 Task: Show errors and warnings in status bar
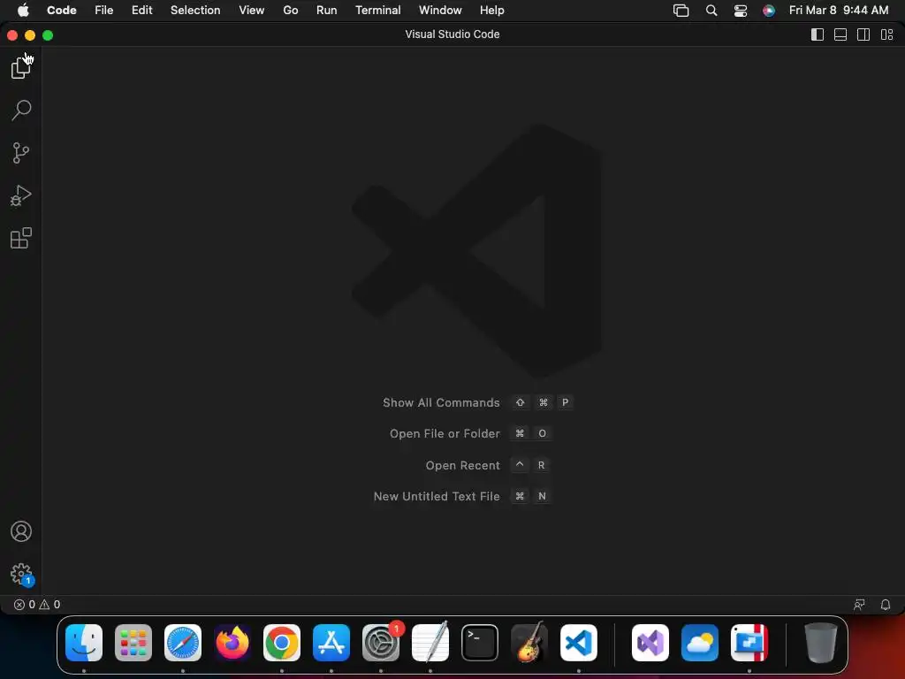click(x=37, y=605)
